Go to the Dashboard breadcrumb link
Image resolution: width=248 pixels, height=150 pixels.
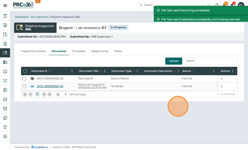22,17
